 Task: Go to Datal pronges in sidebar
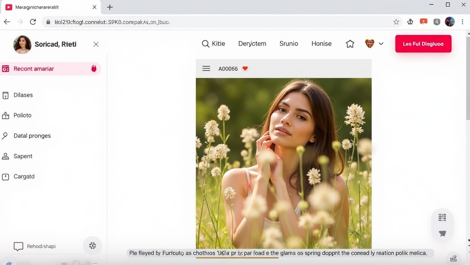32,136
